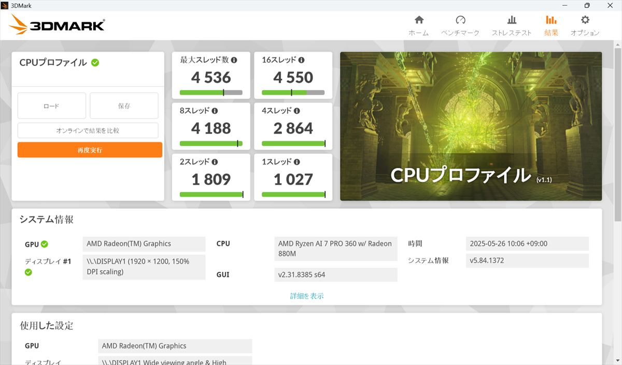Click the 4 536 score value
The width and height of the screenshot is (622, 365).
[x=211, y=77]
